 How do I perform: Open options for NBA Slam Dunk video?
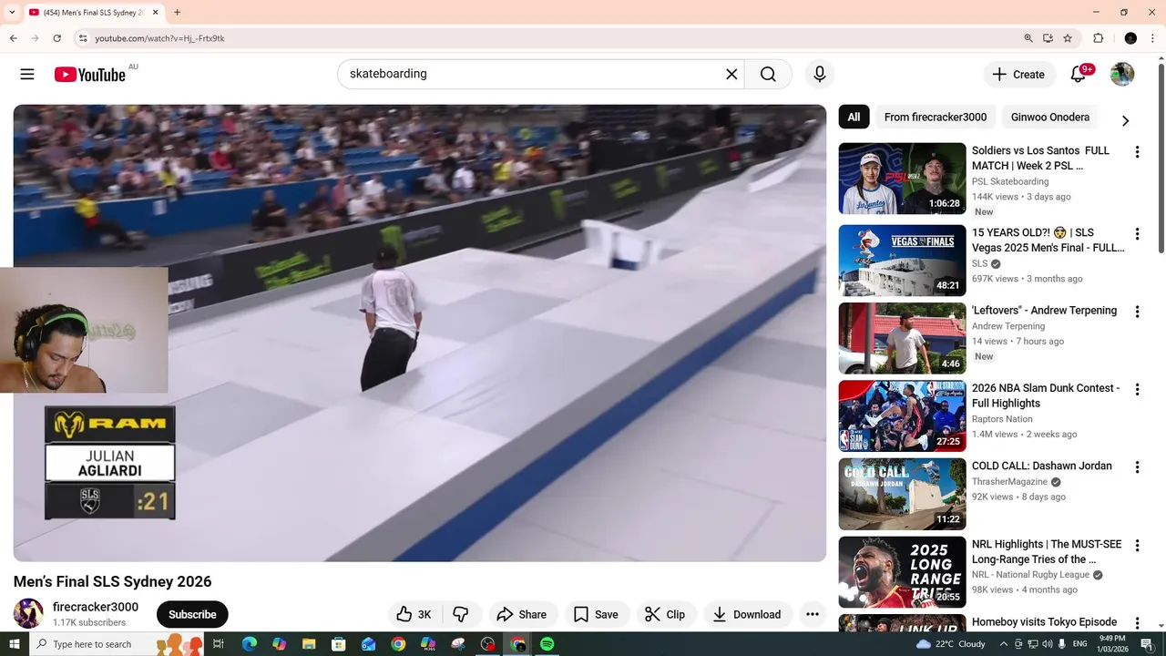coord(1136,389)
